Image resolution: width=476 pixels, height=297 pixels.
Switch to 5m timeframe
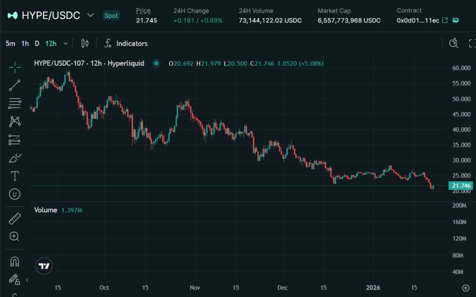tap(10, 44)
